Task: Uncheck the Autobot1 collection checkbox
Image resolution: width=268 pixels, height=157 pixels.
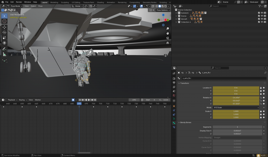Action: [x=259, y=13]
